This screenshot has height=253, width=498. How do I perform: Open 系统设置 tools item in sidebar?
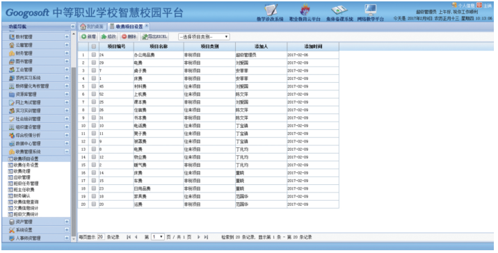pos(24,230)
